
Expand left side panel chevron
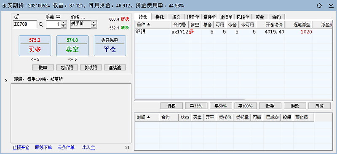[x=6, y=81]
